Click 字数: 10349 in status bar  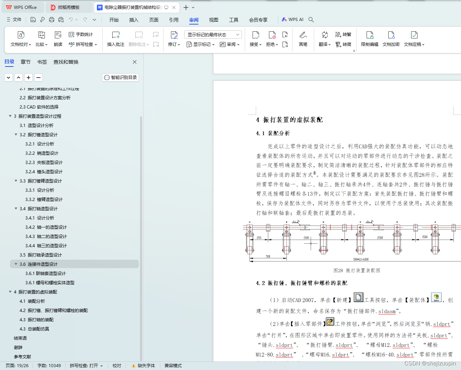click(49, 366)
